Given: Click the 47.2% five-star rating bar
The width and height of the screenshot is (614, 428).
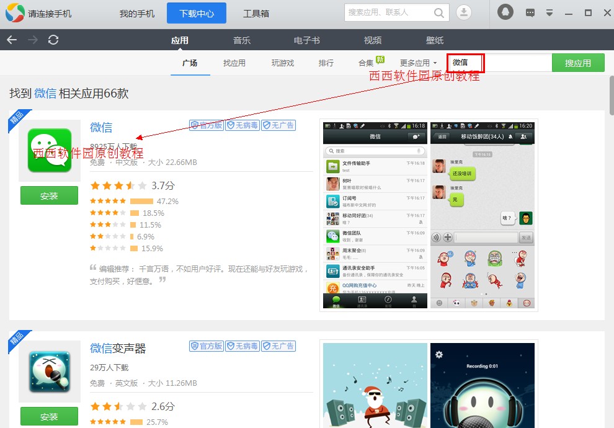Looking at the screenshot, I should pos(141,201).
